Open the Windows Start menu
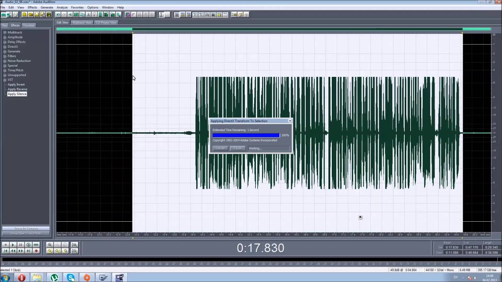The height and width of the screenshot is (282, 502). pyautogui.click(x=5, y=278)
